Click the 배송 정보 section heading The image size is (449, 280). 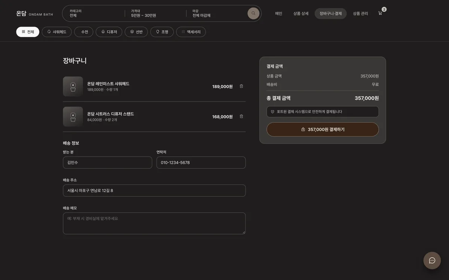(71, 143)
